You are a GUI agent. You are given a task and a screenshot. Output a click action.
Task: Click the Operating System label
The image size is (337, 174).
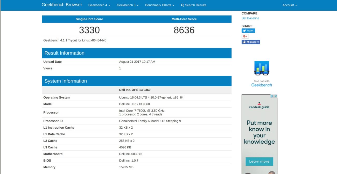coord(57,98)
